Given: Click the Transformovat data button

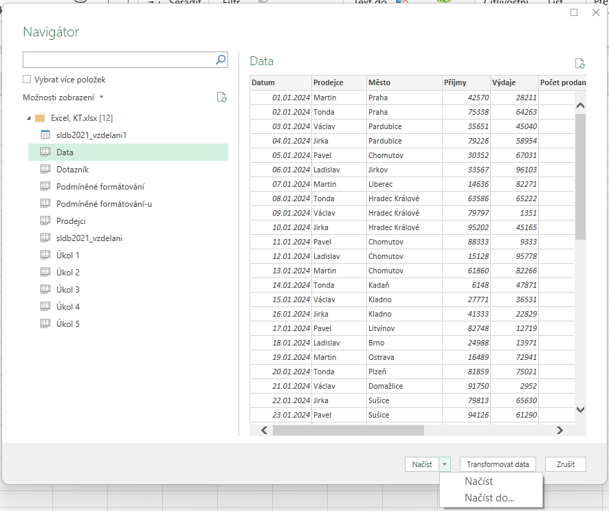Looking at the screenshot, I should [497, 464].
